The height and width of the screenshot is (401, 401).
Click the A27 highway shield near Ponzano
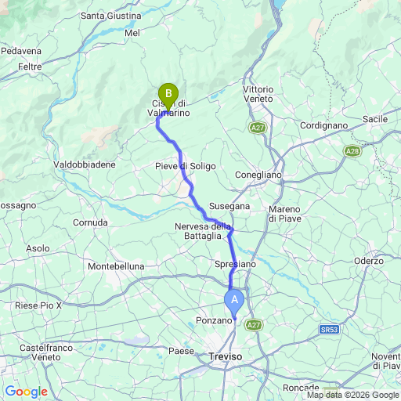pyautogui.click(x=254, y=325)
